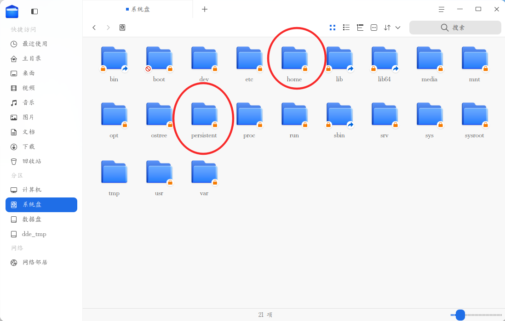Open 视频 in sidebar

[x=41, y=88]
